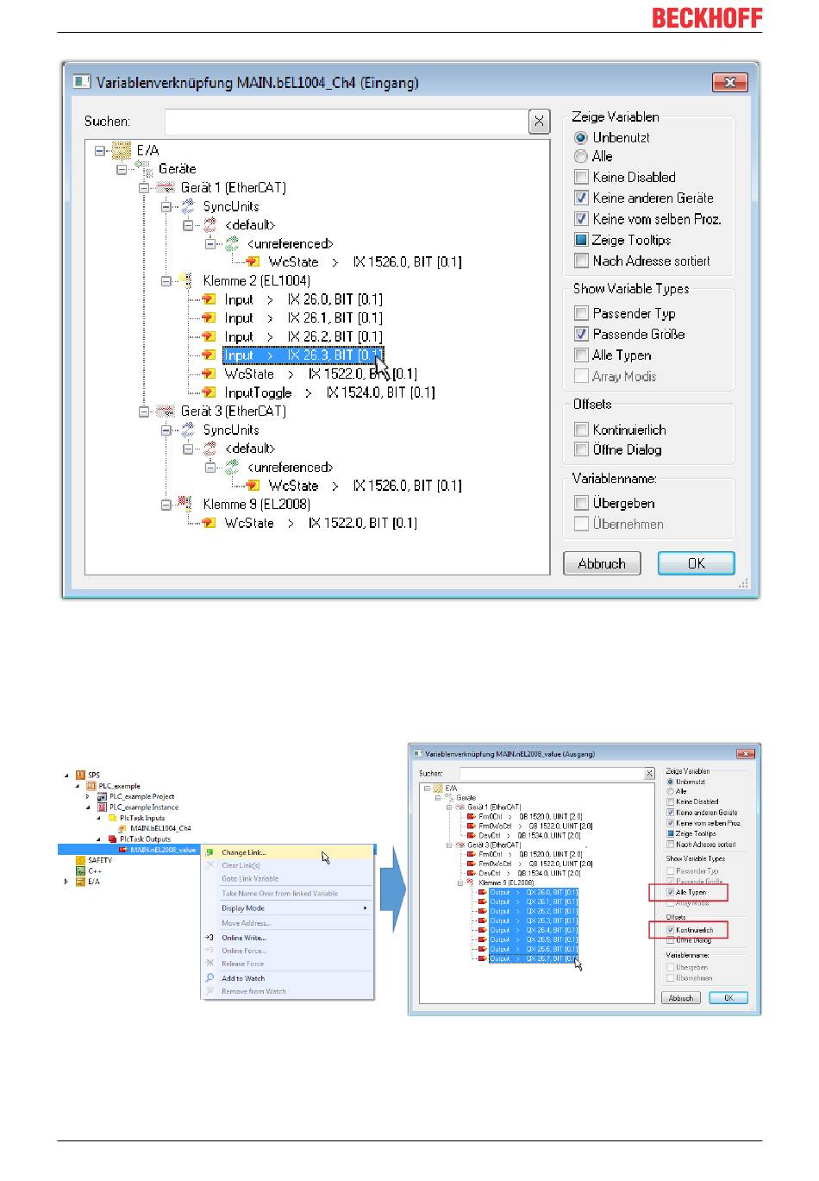The height and width of the screenshot is (1181, 819).
Task: Select the PLC_example node label
Action: (119, 786)
